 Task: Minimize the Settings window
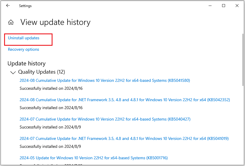[x=210, y=6]
